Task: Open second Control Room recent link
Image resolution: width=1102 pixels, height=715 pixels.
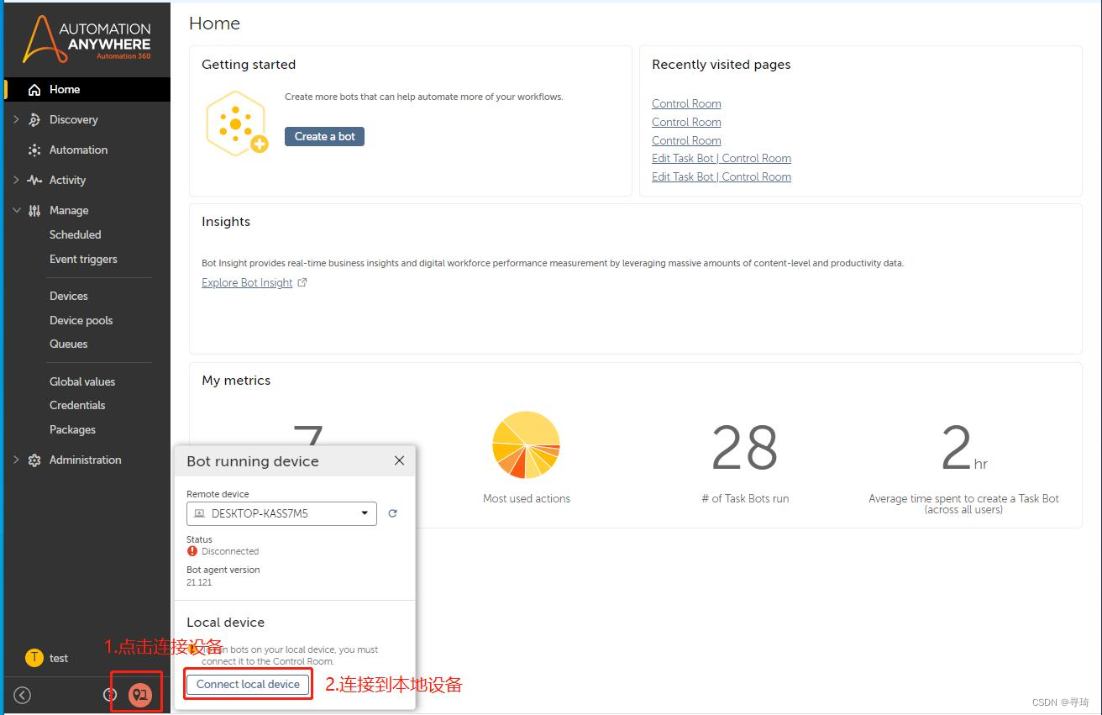Action: click(x=686, y=123)
